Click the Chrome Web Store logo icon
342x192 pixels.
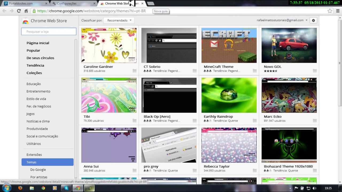coord(25,21)
